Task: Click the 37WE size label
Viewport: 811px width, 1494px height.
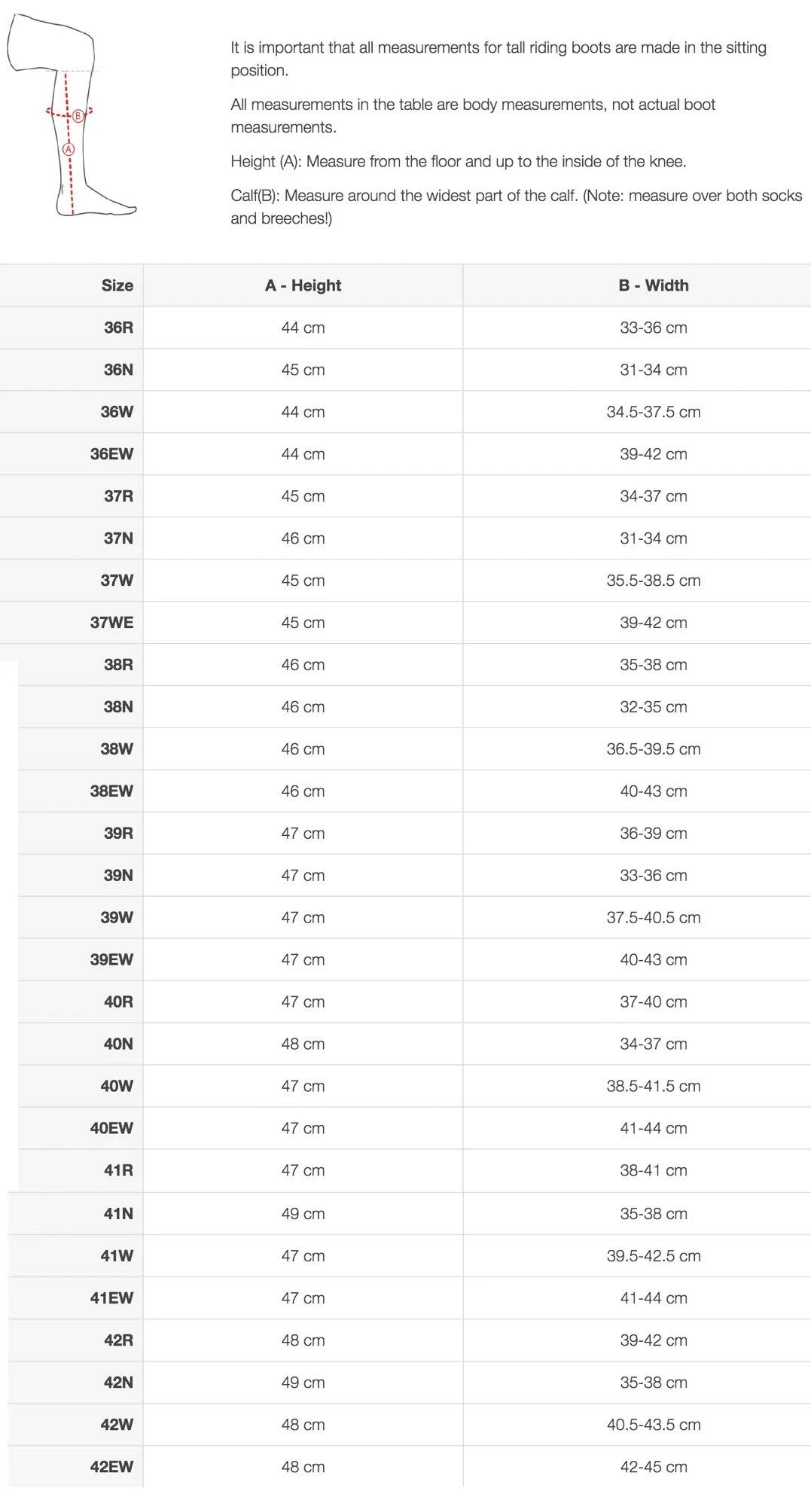Action: pyautogui.click(x=111, y=623)
